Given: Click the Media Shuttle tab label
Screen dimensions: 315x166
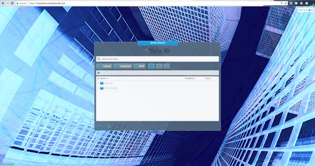Looking at the screenshot, I should pyautogui.click(x=158, y=43).
